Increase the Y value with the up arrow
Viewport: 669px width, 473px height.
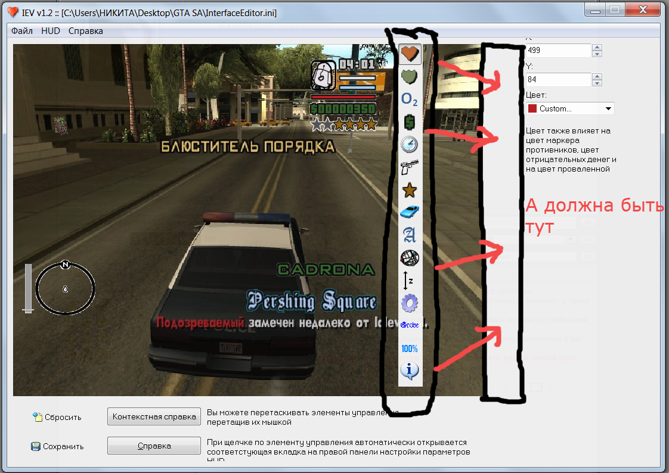tap(597, 76)
